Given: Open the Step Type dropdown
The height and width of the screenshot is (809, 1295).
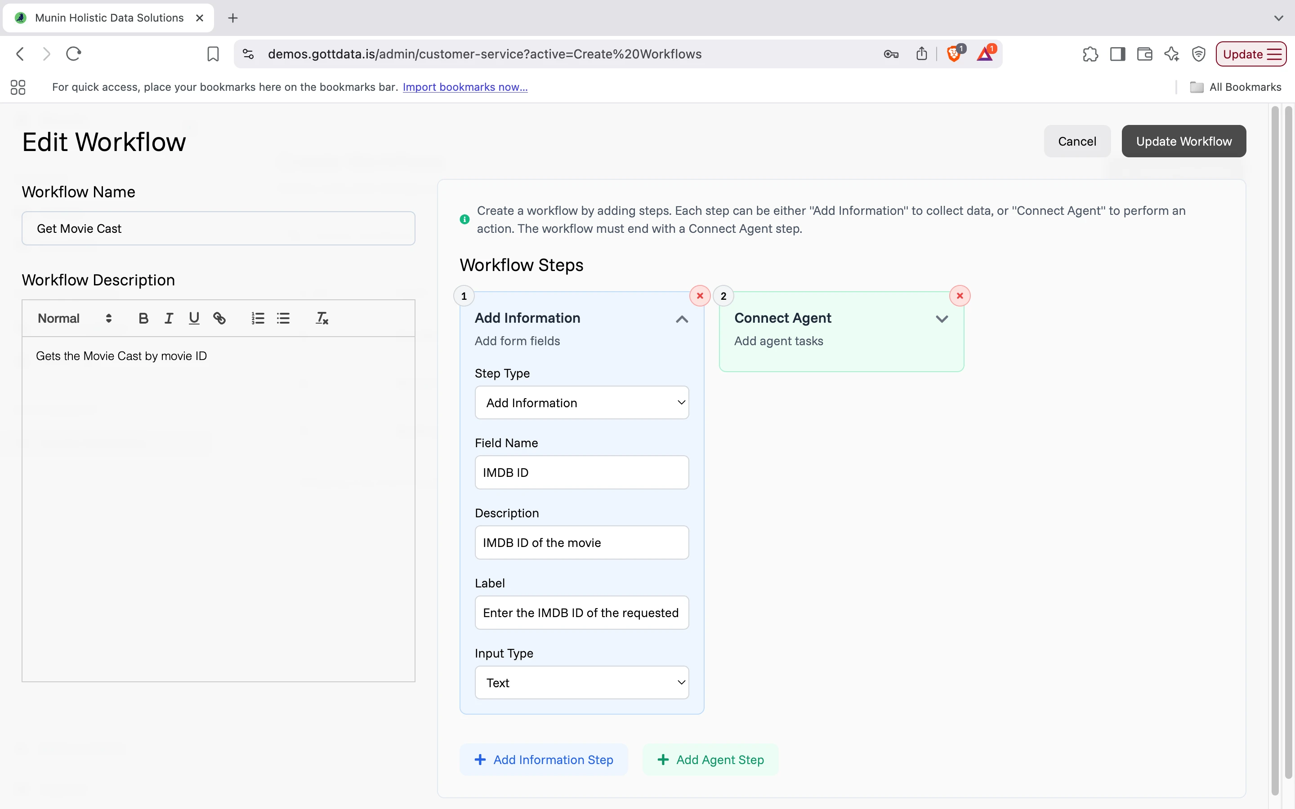Looking at the screenshot, I should point(581,402).
